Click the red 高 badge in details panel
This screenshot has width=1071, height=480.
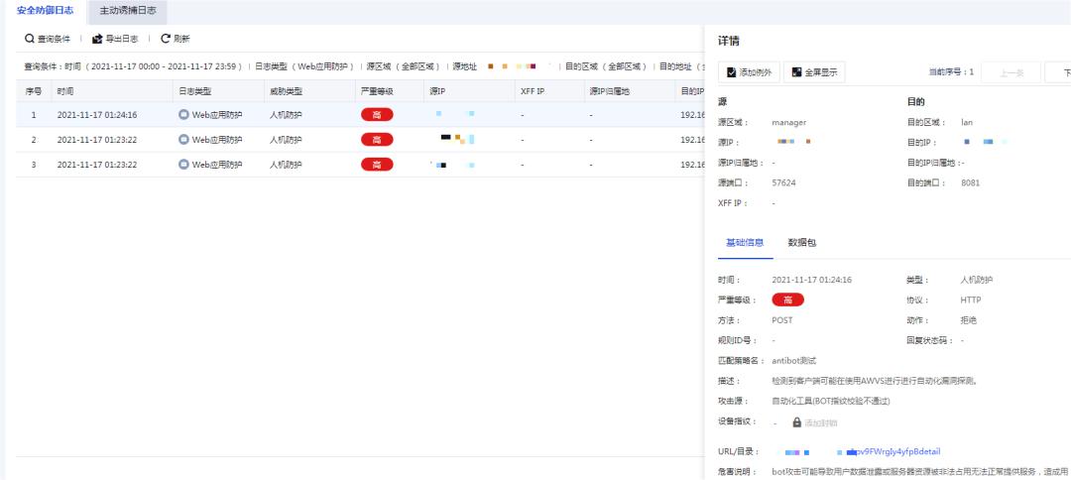[787, 300]
